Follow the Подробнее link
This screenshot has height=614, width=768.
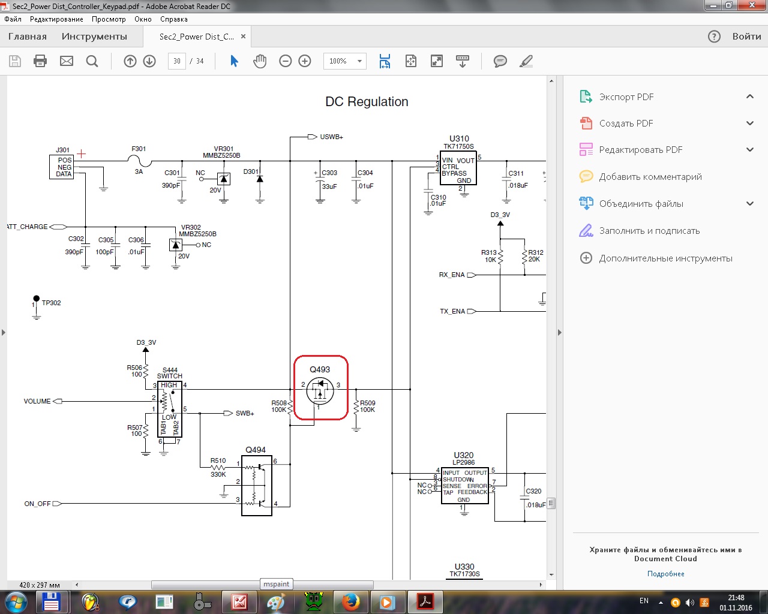pyautogui.click(x=665, y=574)
